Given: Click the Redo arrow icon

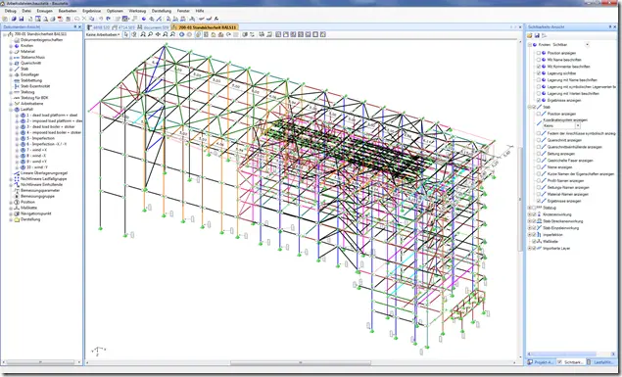Looking at the screenshot, I should (108, 19).
